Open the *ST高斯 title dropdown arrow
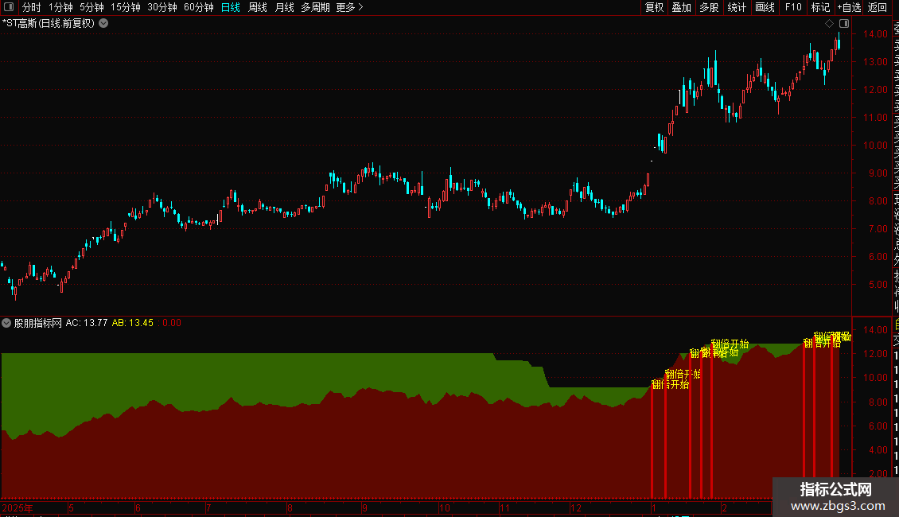Image resolution: width=899 pixels, height=517 pixels. pyautogui.click(x=103, y=24)
